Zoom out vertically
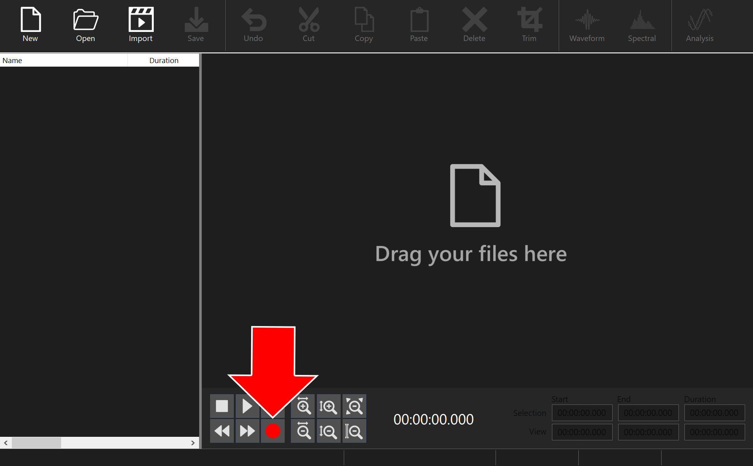753x466 pixels. 328,431
